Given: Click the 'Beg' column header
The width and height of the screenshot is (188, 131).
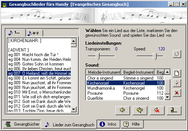Looking at the screenshot, I should (160, 72).
